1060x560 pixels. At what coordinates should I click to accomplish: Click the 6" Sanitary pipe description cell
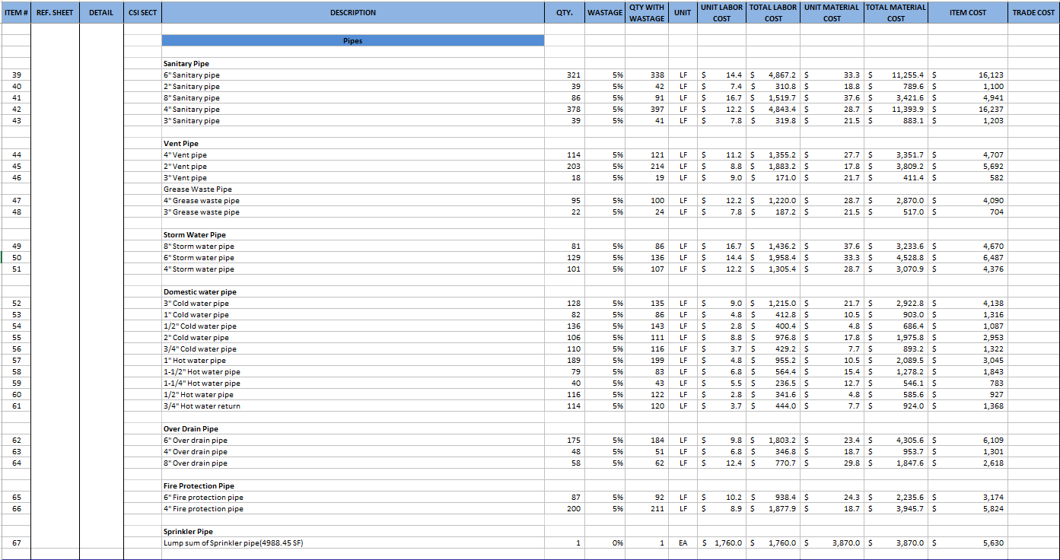tap(192, 75)
